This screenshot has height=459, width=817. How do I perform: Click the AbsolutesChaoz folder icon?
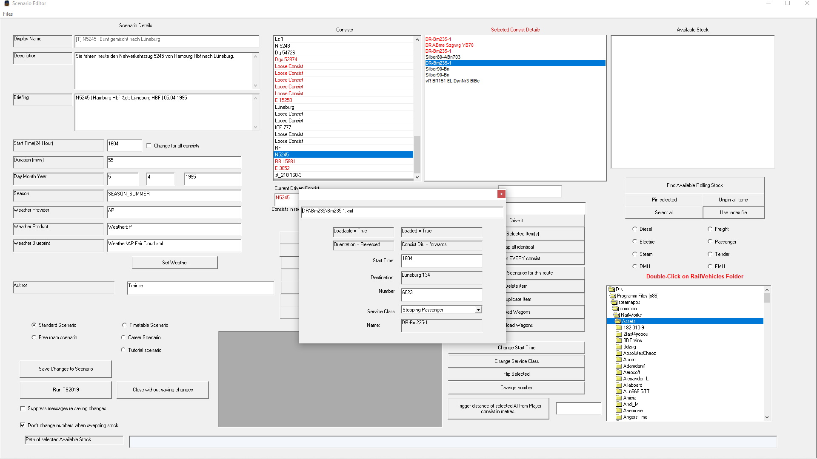click(619, 353)
